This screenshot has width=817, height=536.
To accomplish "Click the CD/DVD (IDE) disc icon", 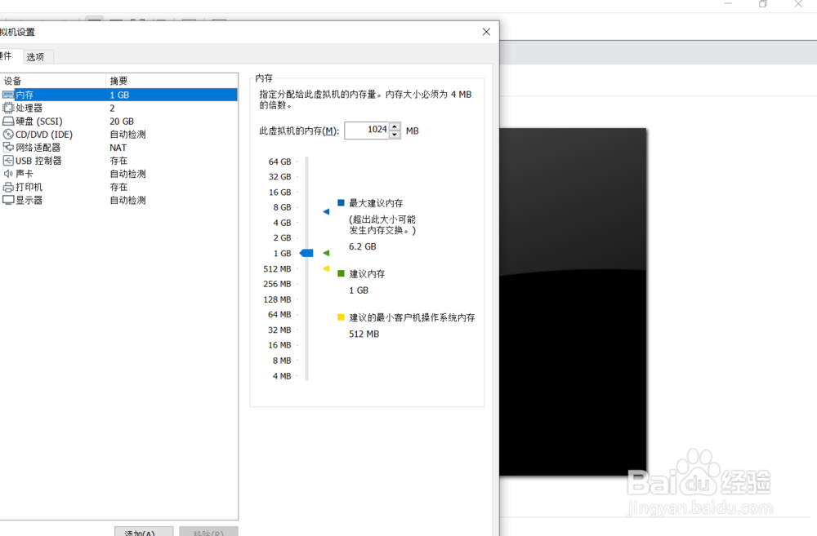I will [x=8, y=135].
